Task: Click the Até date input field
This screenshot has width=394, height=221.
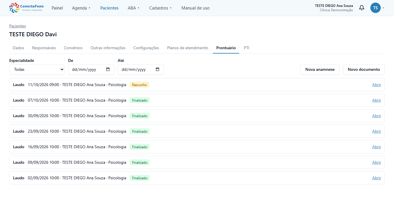Action: (x=141, y=69)
